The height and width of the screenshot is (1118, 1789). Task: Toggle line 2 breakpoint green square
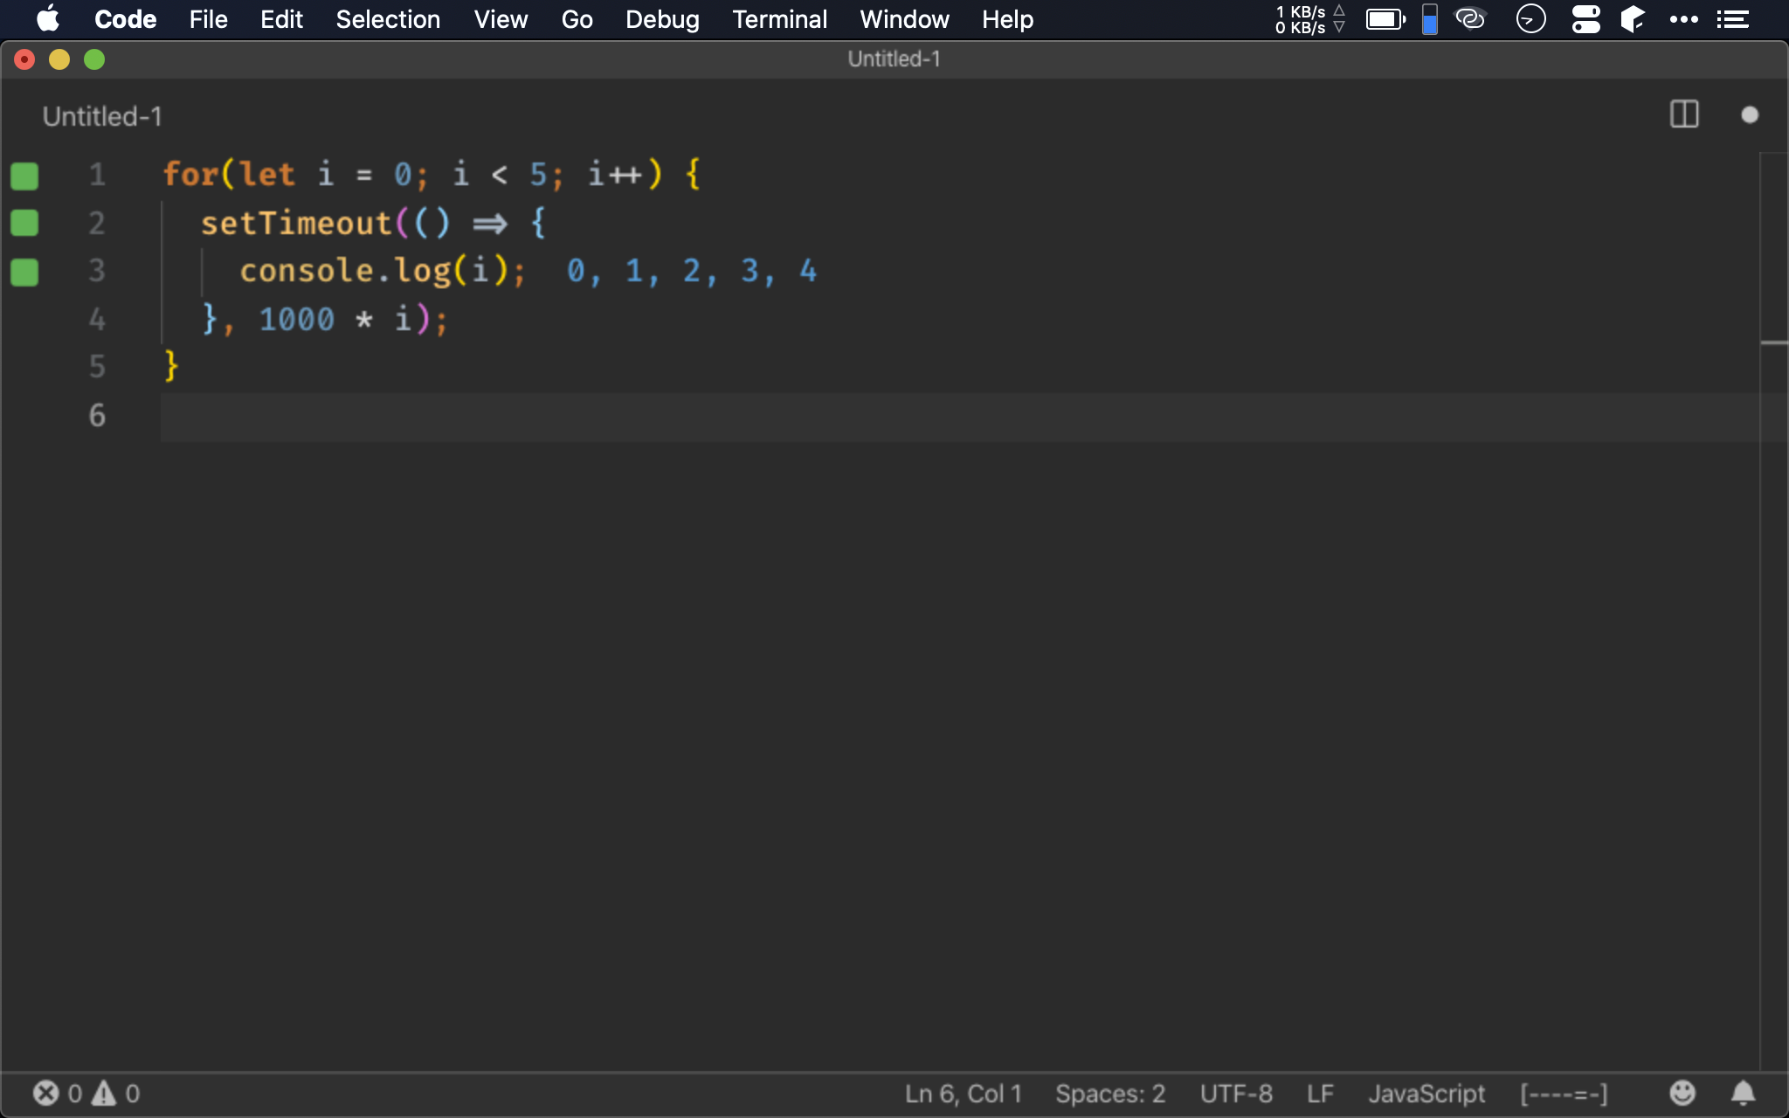pyautogui.click(x=24, y=223)
